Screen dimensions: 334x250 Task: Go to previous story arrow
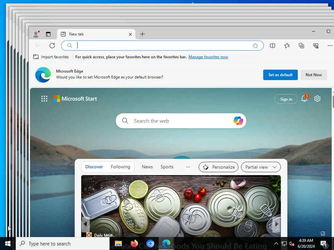pos(86,224)
